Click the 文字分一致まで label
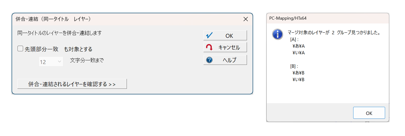The image size is (405, 136). click(x=87, y=61)
